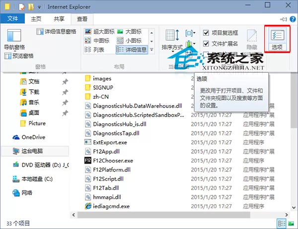Open Desktop (桌面) quick access folder
This screenshot has height=229, width=298.
click(x=30, y=113)
